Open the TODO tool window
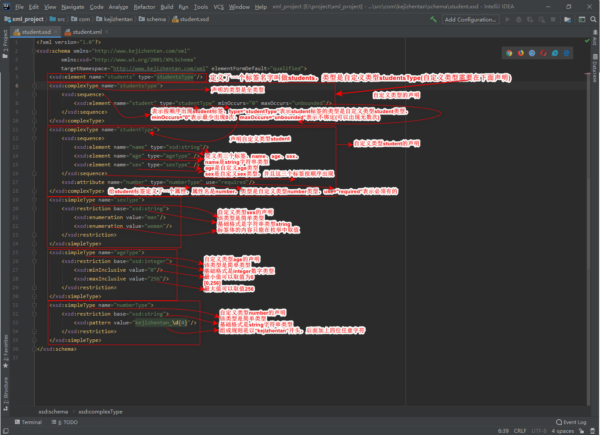Image resolution: width=600 pixels, height=435 pixels. point(65,422)
